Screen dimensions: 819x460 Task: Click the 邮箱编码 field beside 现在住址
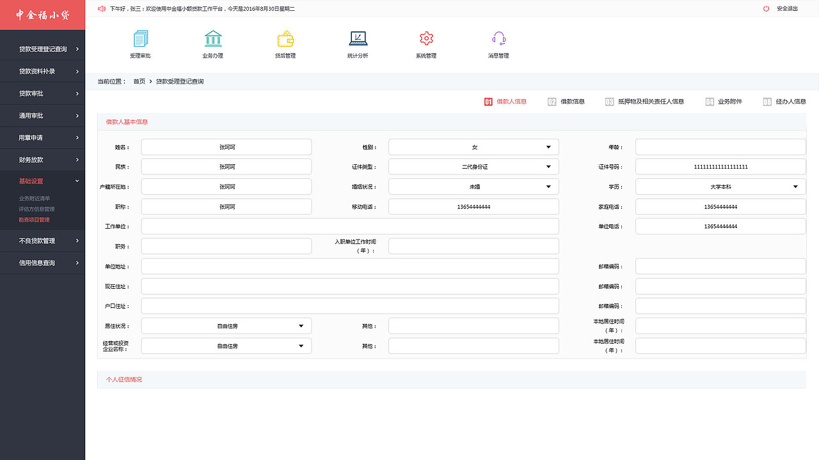tap(720, 286)
